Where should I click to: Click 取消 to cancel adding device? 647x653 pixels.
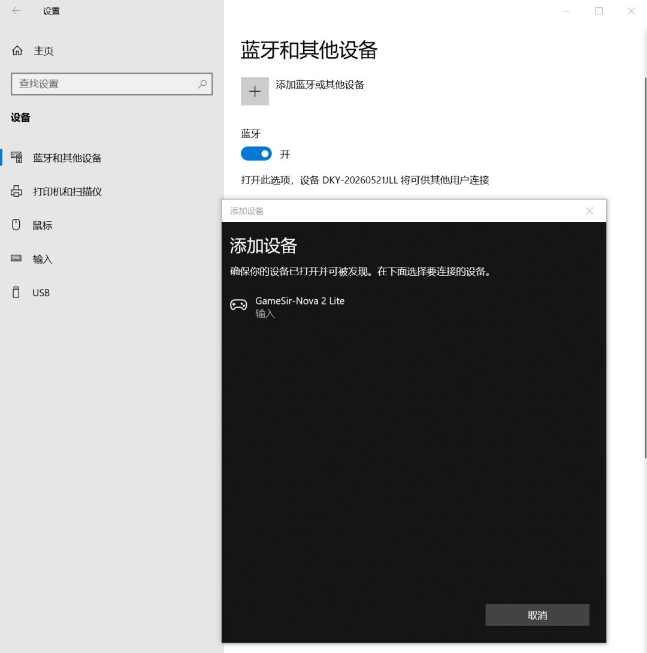537,615
